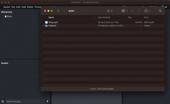Close the anim Finder window with red button
Image resolution: width=170 pixels, height=104 pixels.
click(45, 11)
